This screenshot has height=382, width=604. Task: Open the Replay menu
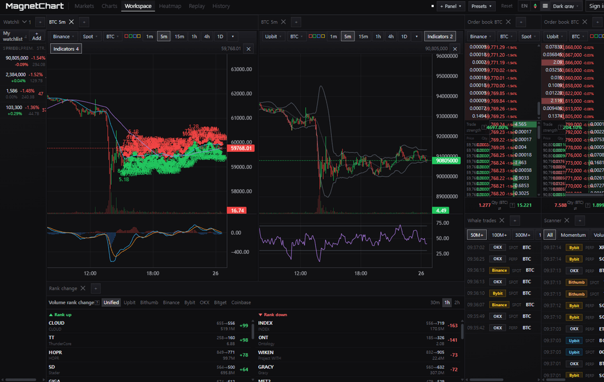click(197, 6)
